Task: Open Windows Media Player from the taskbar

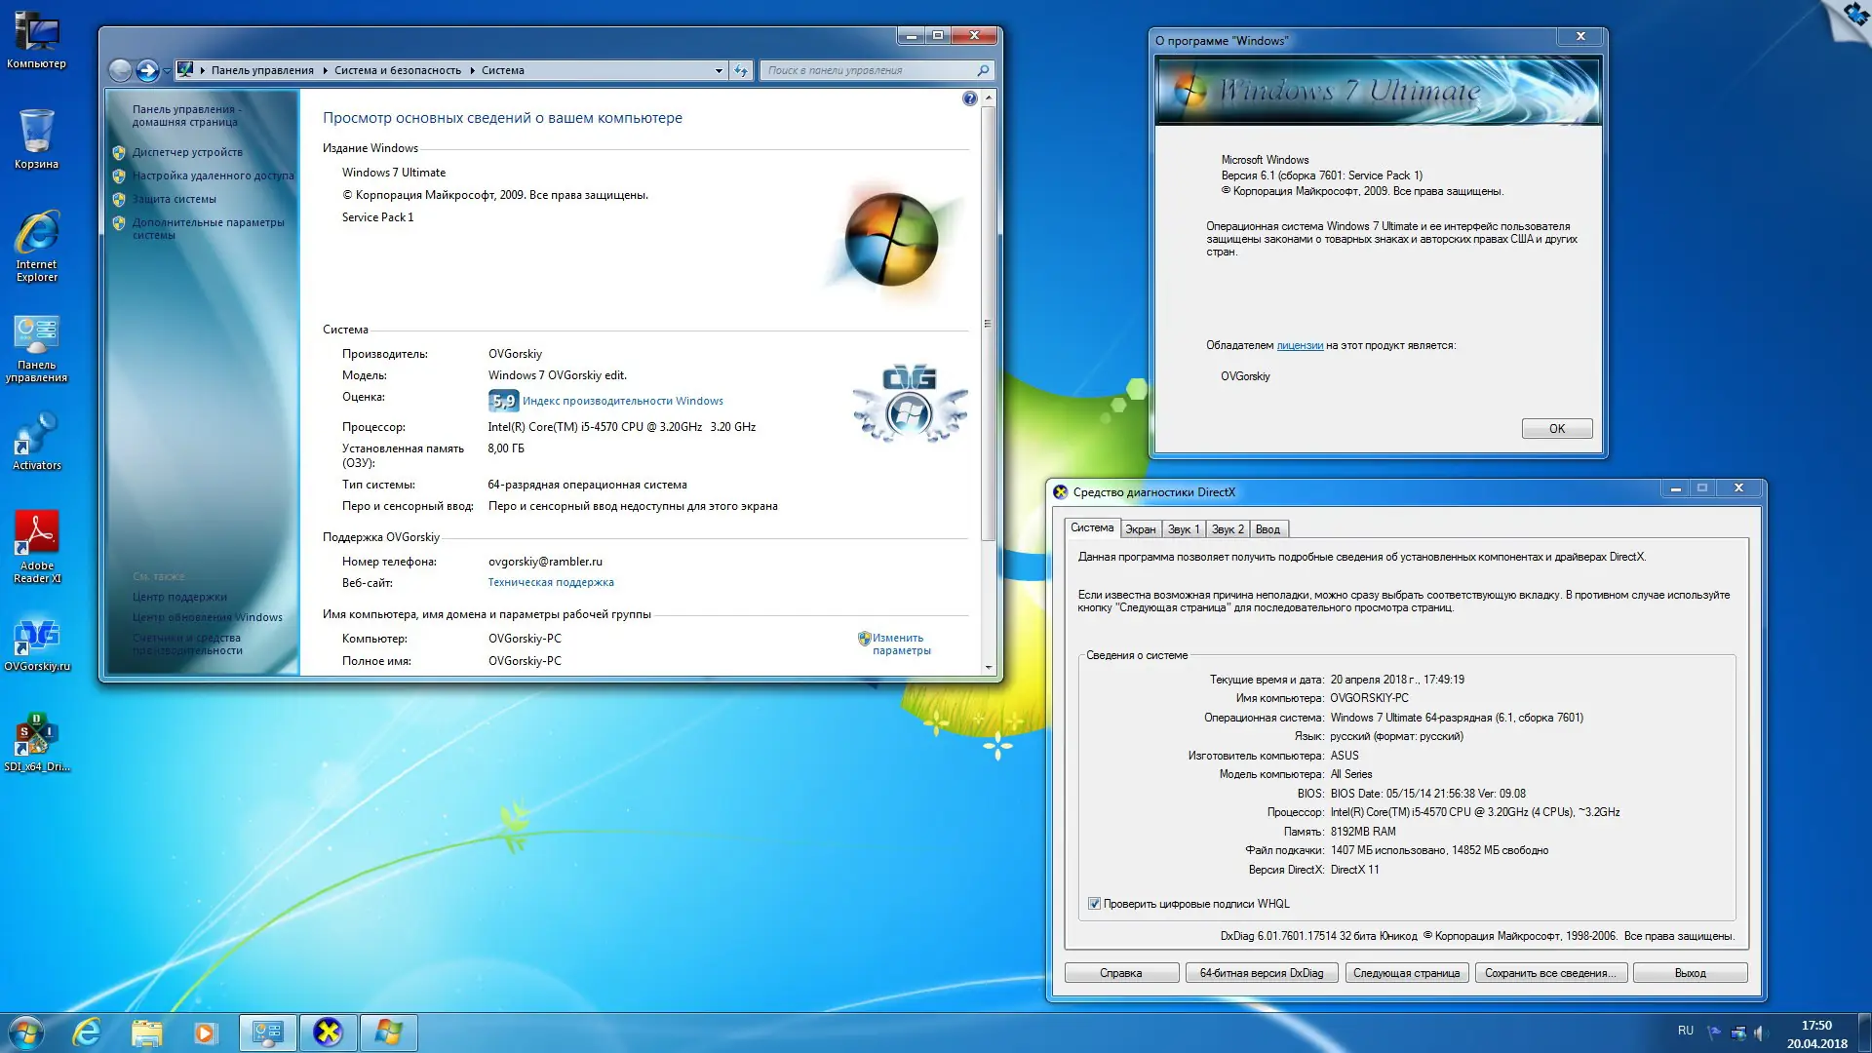Action: [206, 1033]
